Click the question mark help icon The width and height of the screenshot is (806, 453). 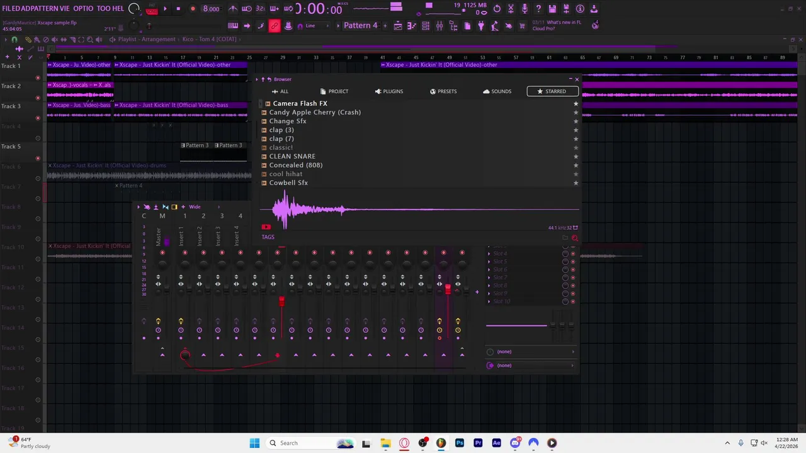click(538, 9)
